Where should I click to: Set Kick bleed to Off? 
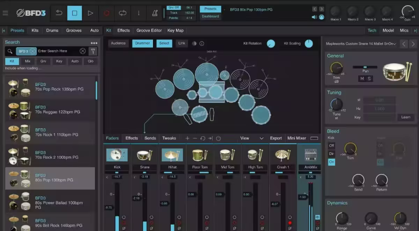tap(331, 145)
